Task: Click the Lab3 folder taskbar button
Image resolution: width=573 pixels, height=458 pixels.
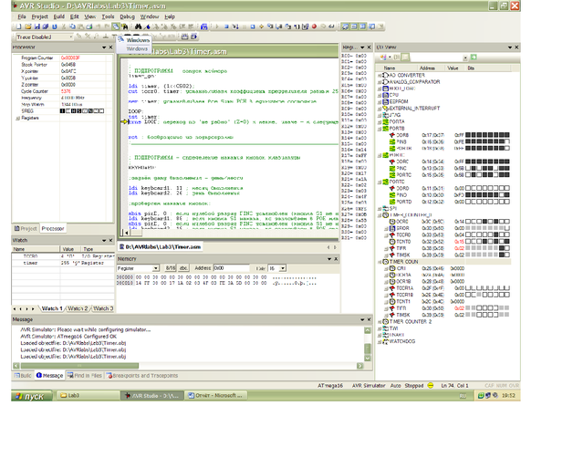Action: [x=87, y=396]
